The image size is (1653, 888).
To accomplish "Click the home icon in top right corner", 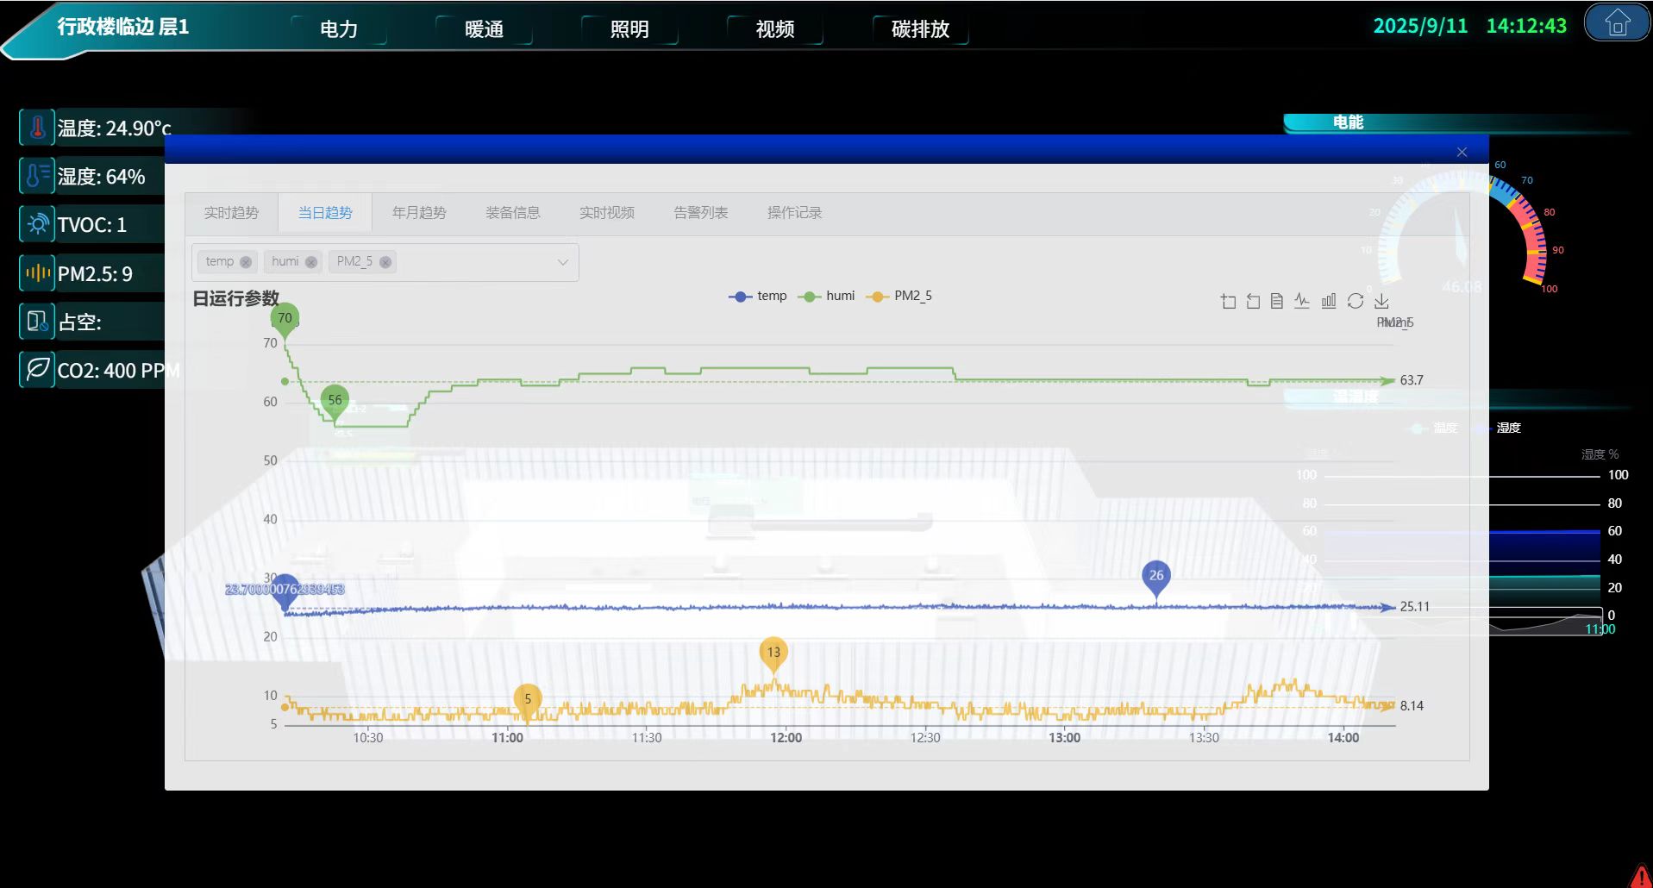I will [1617, 23].
